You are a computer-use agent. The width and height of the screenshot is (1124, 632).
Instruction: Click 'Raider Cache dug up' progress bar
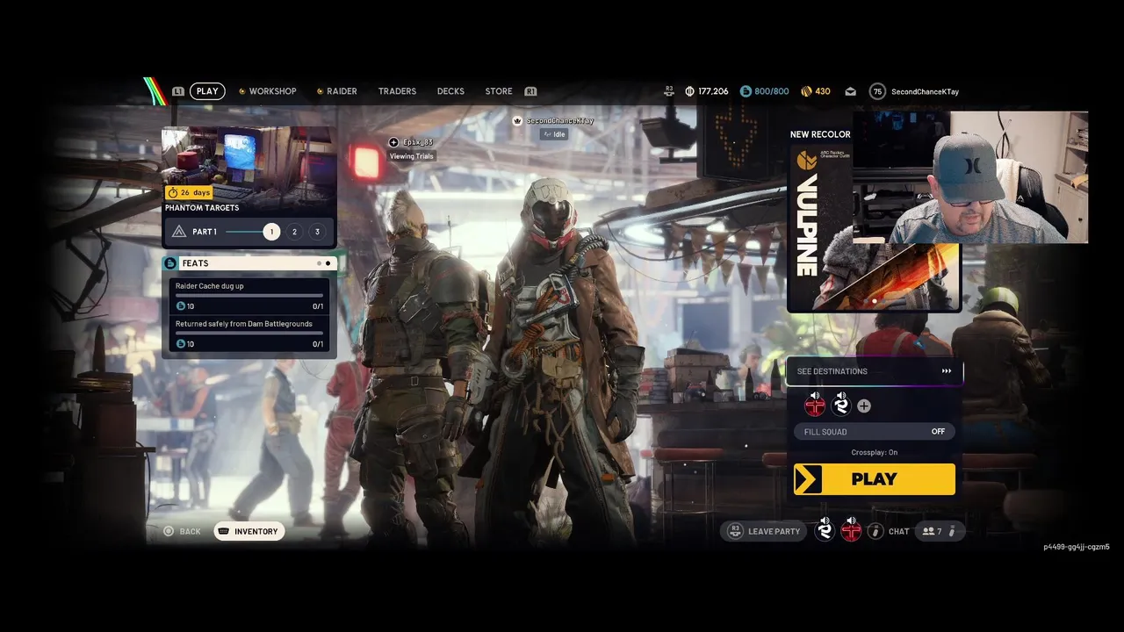(249, 296)
